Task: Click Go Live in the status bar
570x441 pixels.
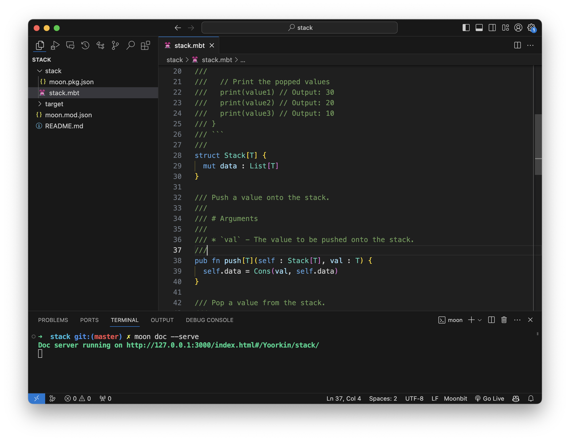Action: [x=489, y=399]
